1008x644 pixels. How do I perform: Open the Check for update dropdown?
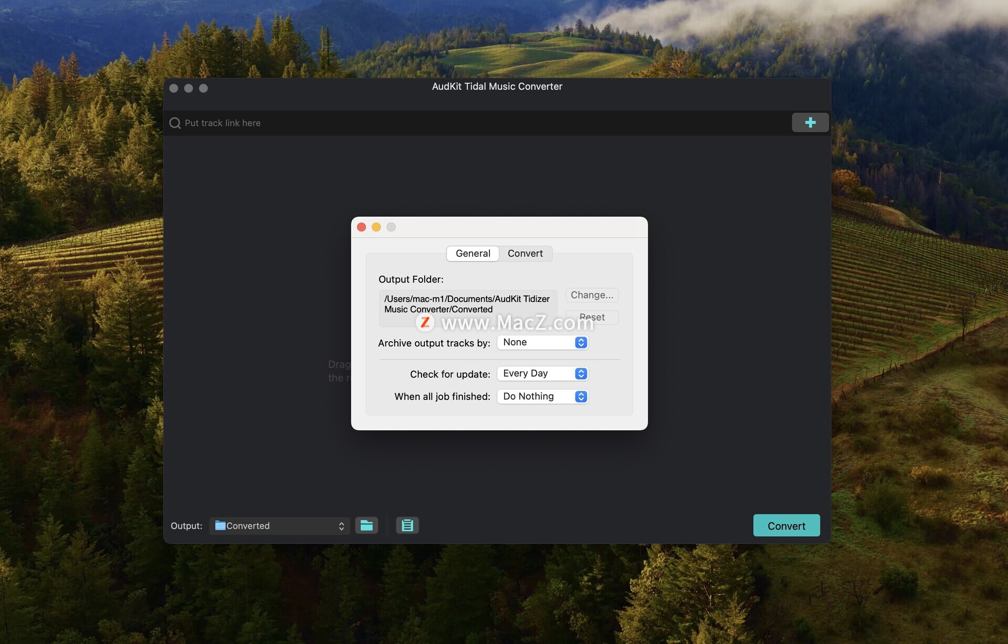click(543, 373)
